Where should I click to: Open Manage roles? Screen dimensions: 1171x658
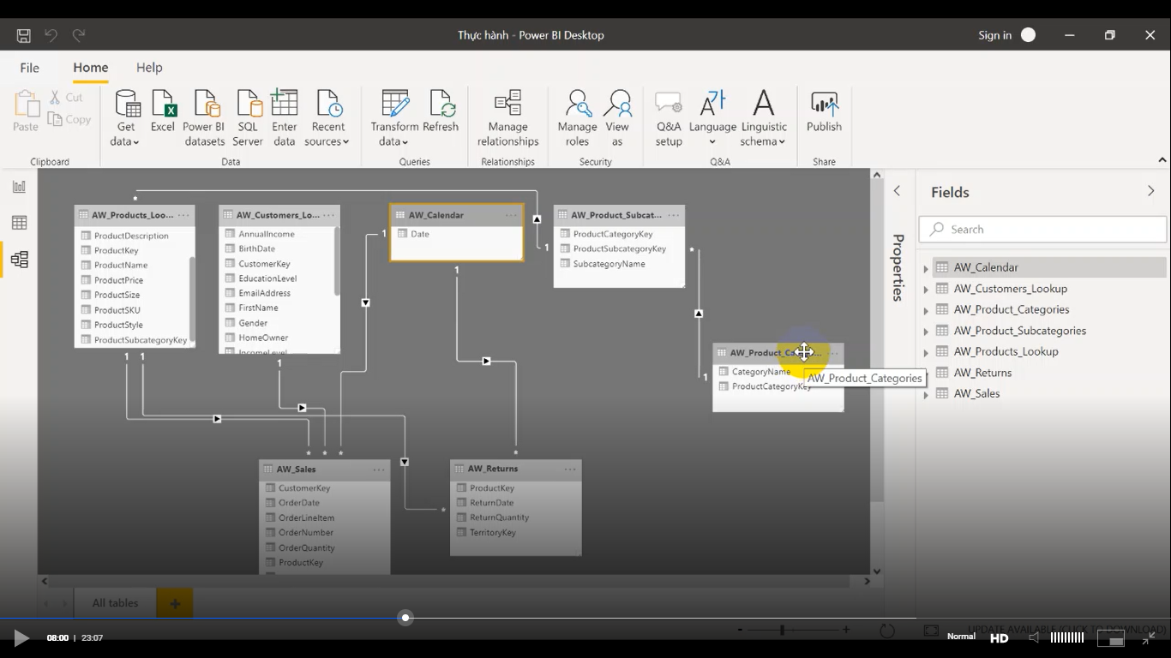click(x=577, y=118)
